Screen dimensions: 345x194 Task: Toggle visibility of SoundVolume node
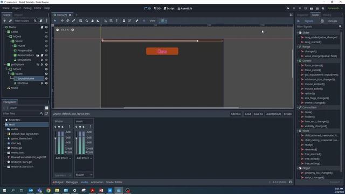click(x=46, y=79)
